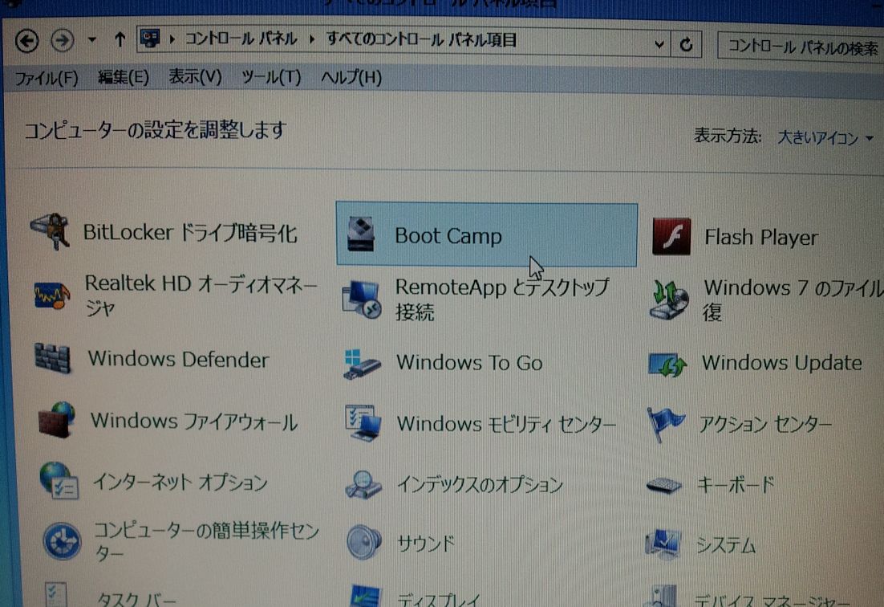This screenshot has height=607, width=884.
Task: Open the BitLocker ドライブ暗号化 link text
Action: coord(190,233)
